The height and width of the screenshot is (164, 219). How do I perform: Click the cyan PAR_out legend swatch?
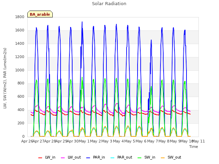(x=113, y=158)
